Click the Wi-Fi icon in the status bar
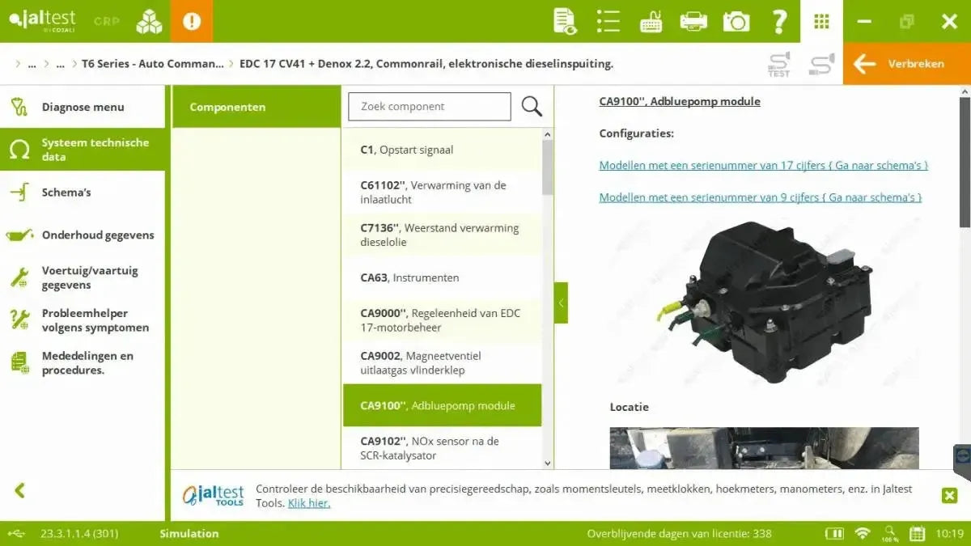 pos(861,533)
